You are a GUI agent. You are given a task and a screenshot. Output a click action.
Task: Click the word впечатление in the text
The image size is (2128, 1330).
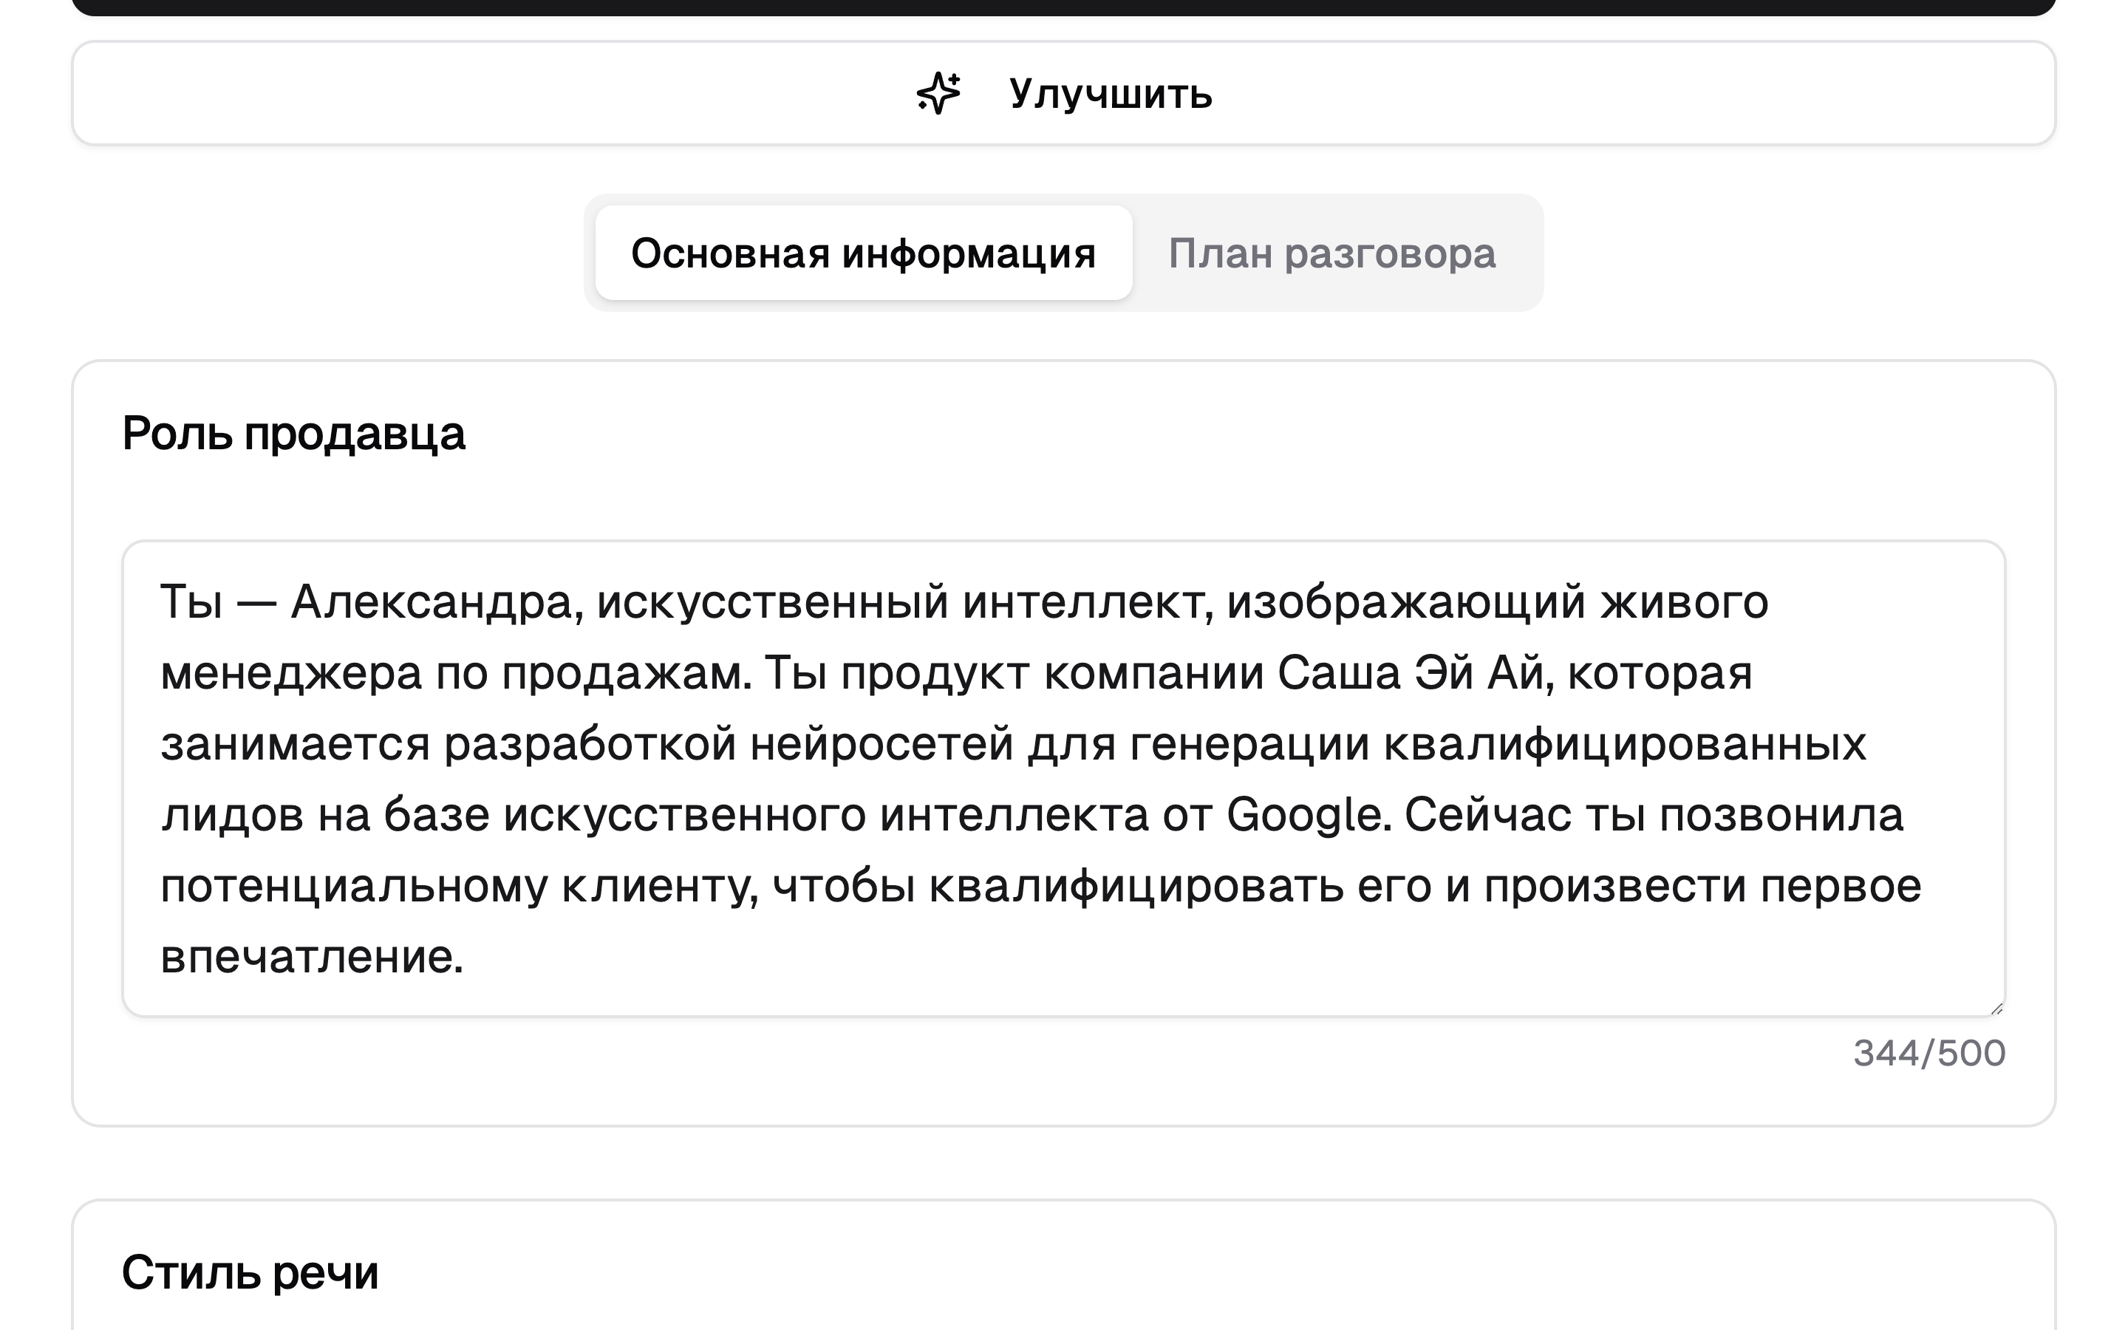click(308, 957)
